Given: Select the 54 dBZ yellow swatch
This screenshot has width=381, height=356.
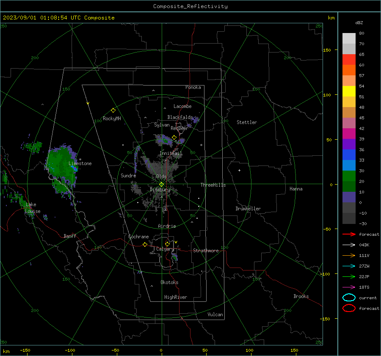Looking at the screenshot, I should [349, 91].
